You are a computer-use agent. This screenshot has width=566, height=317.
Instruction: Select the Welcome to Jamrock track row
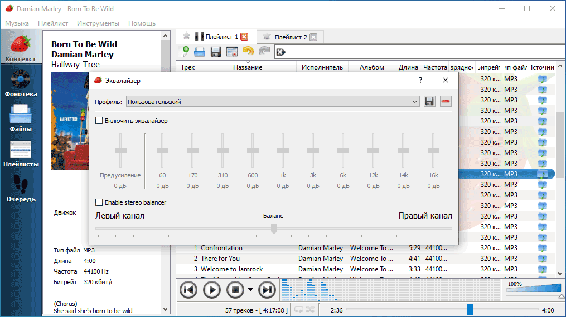click(x=365, y=269)
